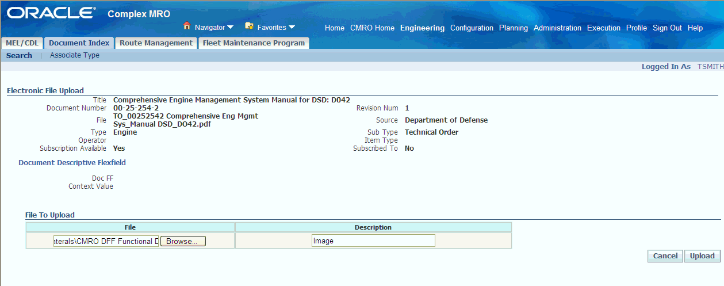The image size is (724, 286).
Task: Click the Electronic File Upload heading
Action: pos(45,90)
